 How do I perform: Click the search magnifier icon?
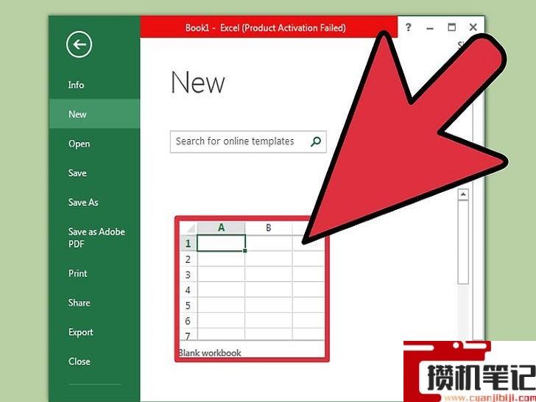click(x=316, y=141)
